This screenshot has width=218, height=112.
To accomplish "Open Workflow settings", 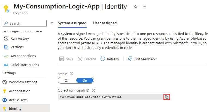I will [x=23, y=82].
